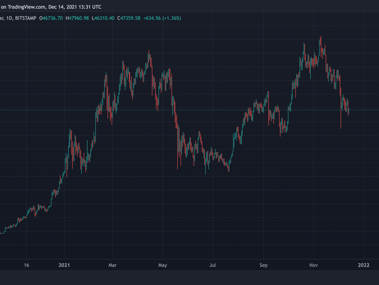Click the 2022 label on time axis
The height and width of the screenshot is (285, 379).
point(364,265)
